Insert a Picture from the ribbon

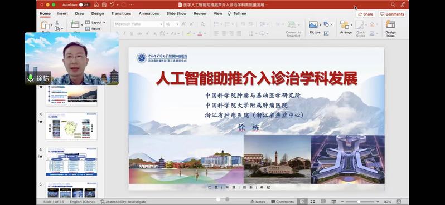coord(315,27)
